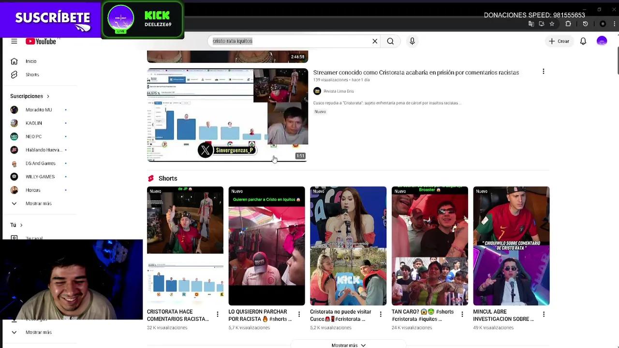Play the Cristorata racist comments video thumbnail
619x348 pixels.
[x=227, y=115]
